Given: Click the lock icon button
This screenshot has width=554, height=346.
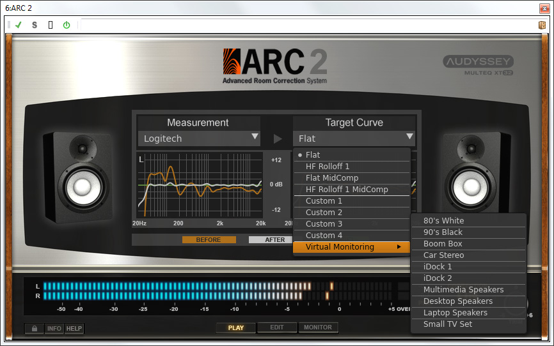Looking at the screenshot, I should (34, 329).
